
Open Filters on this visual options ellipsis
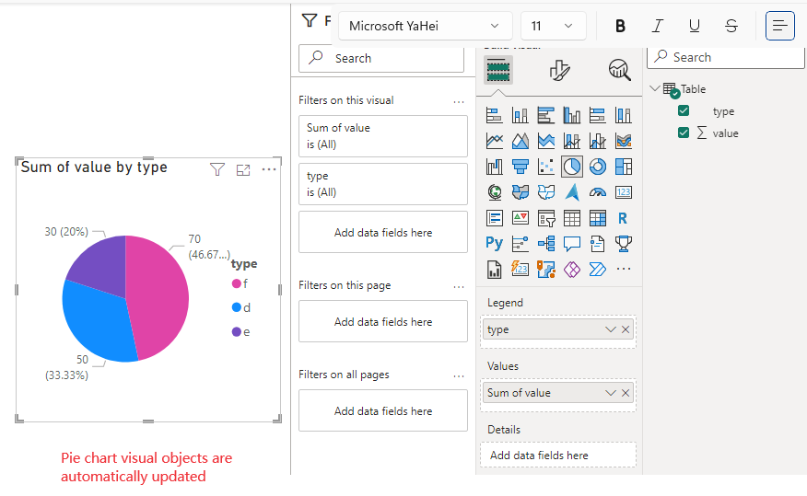459,102
